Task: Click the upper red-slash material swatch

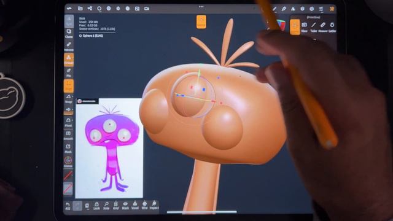Action: coord(68,175)
